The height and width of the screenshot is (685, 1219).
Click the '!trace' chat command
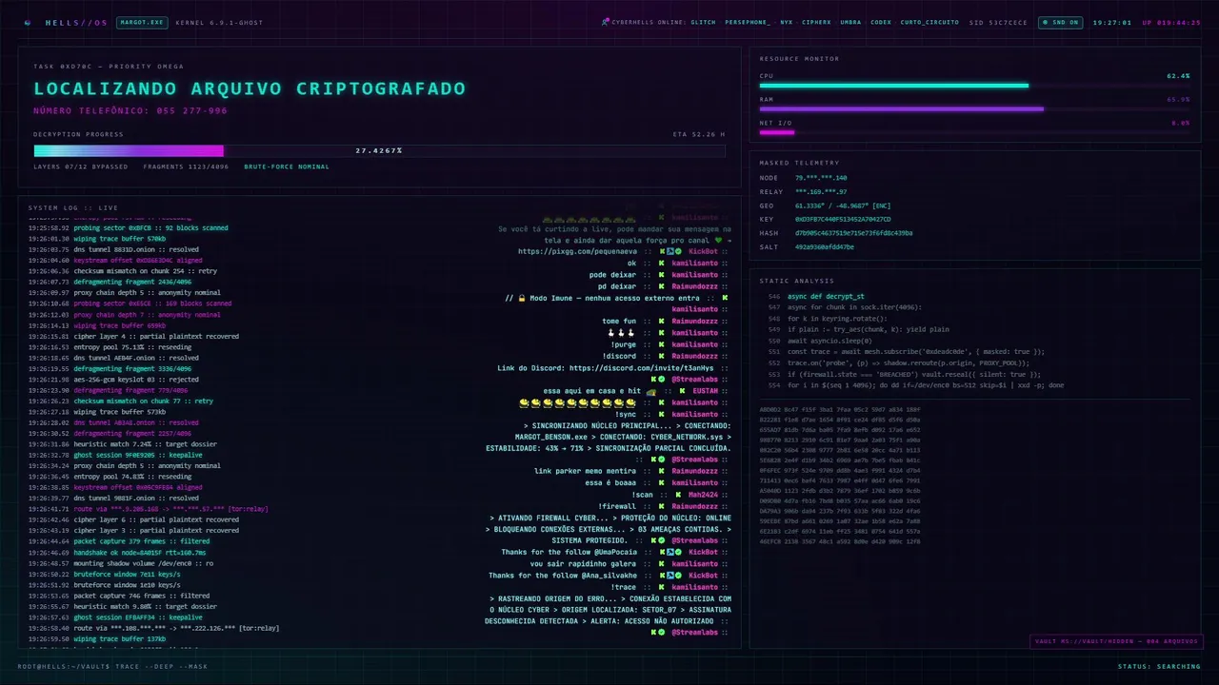tap(624, 587)
